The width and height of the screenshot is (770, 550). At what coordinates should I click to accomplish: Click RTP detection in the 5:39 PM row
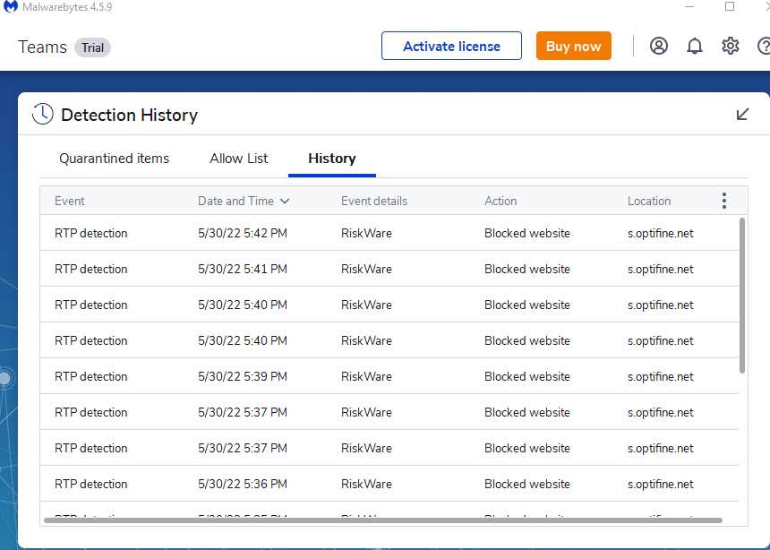[90, 376]
